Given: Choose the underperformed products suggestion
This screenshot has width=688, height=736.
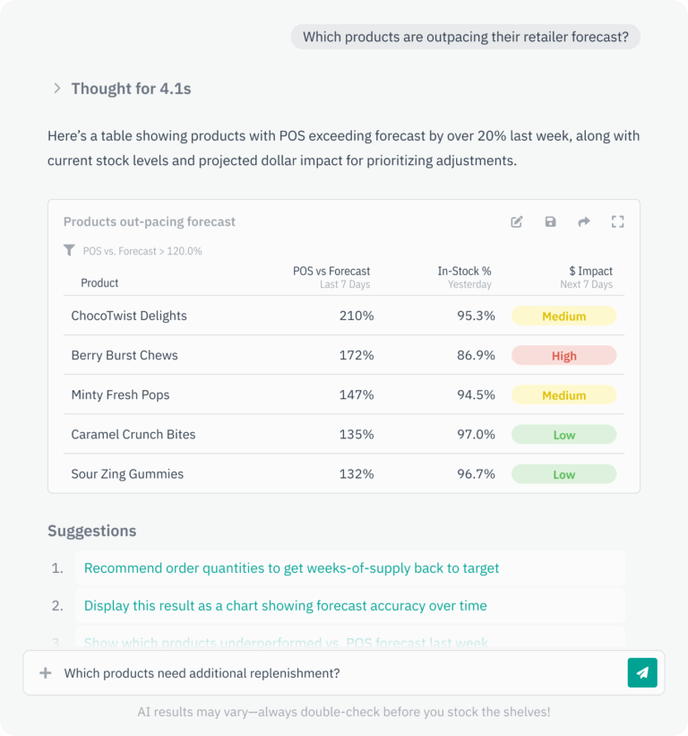Looking at the screenshot, I should click(286, 642).
